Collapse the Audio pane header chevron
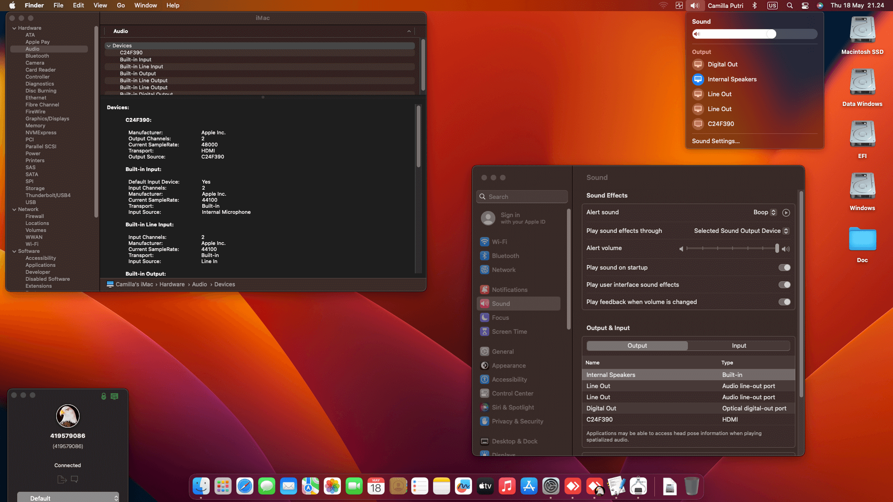893x502 pixels. point(409,31)
